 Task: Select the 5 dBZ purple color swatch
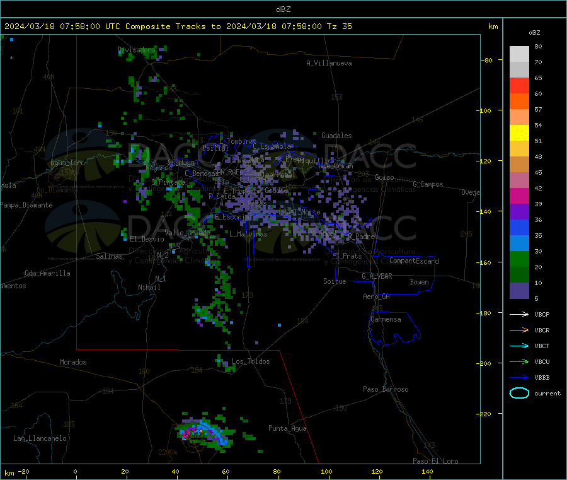click(x=519, y=291)
